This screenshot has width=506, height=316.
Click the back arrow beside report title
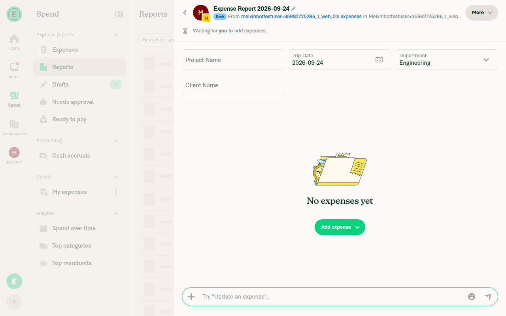pos(185,13)
